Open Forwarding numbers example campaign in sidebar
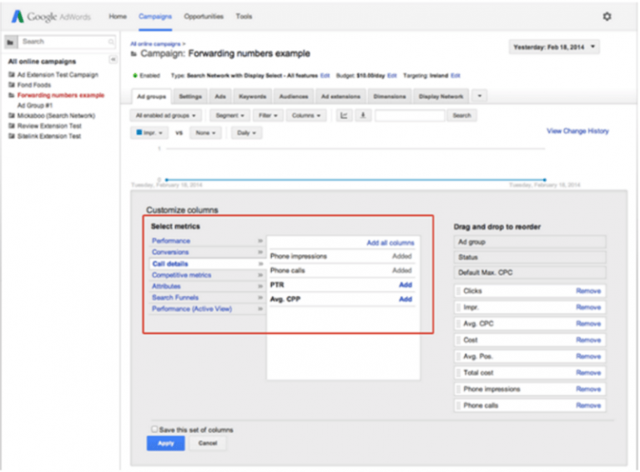The image size is (640, 472). point(61,95)
